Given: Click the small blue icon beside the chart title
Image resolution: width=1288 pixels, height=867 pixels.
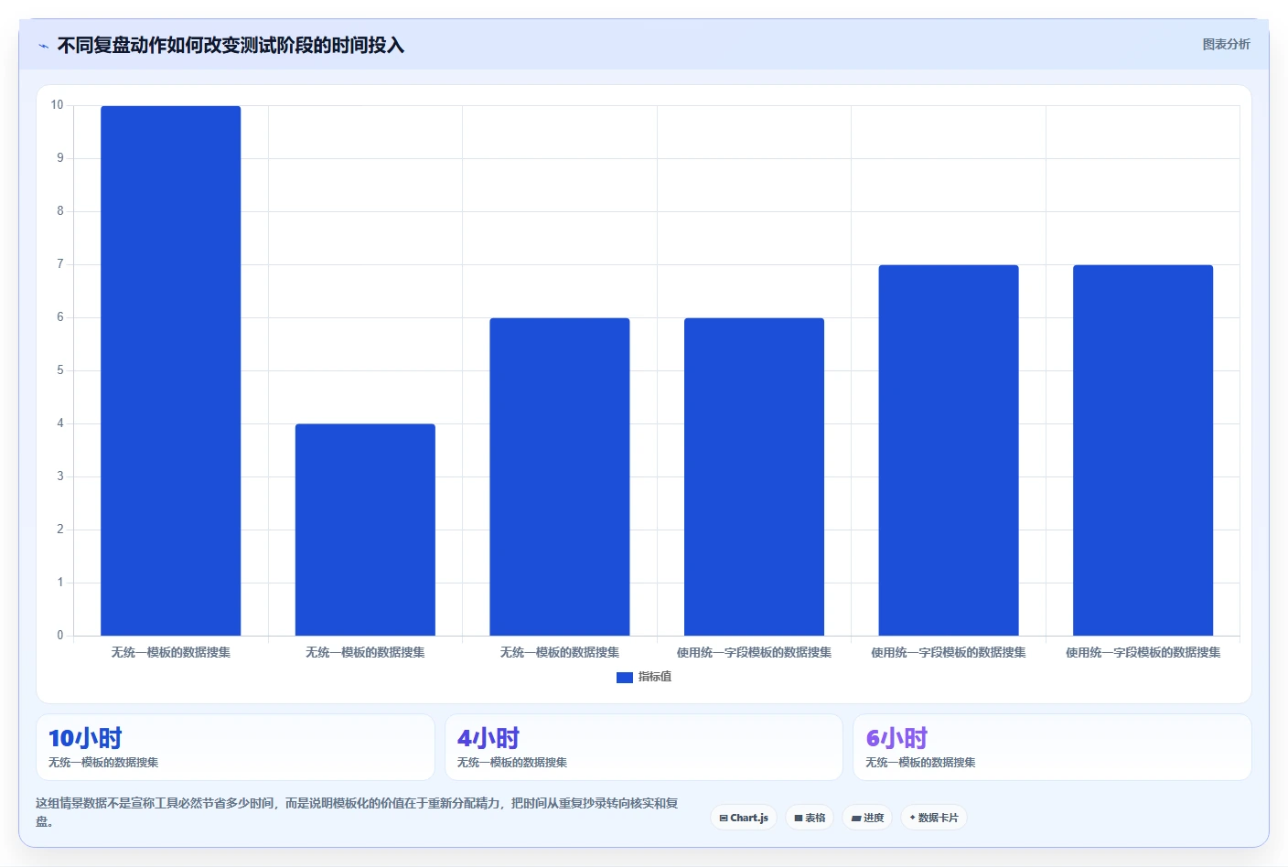Looking at the screenshot, I should tap(43, 46).
